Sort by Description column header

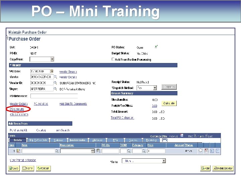click(67, 145)
